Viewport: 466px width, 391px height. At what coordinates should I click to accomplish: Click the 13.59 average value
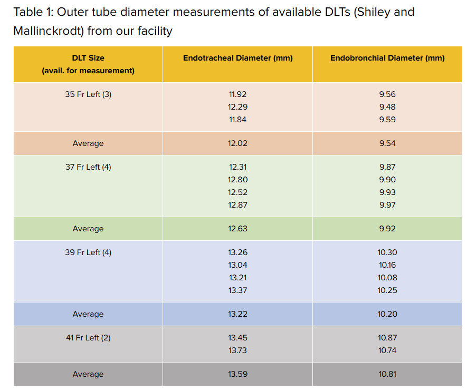(x=237, y=374)
